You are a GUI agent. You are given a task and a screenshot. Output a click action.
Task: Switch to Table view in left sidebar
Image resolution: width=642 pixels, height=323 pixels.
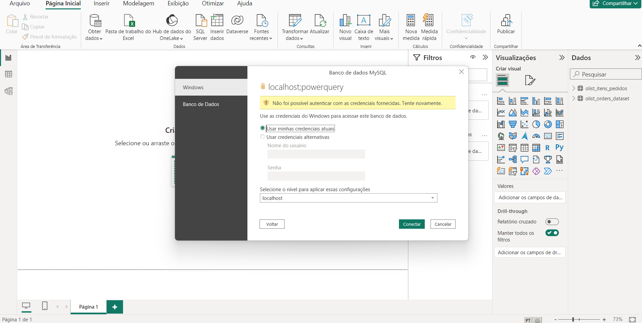pos(8,74)
